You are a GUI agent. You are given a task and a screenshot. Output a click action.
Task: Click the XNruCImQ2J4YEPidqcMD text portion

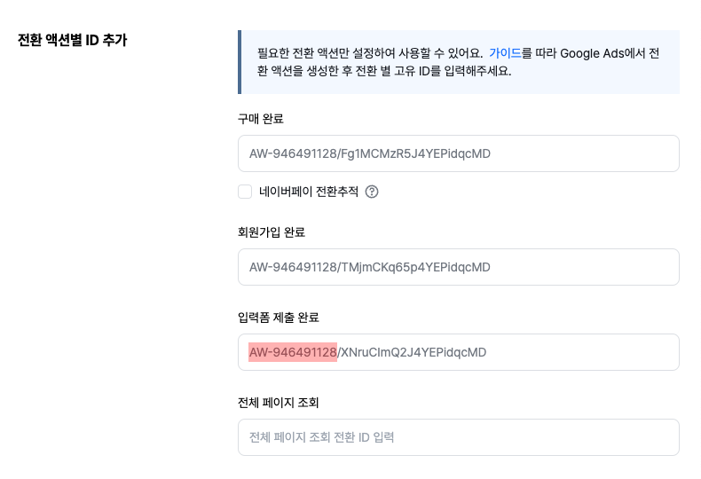[414, 352]
